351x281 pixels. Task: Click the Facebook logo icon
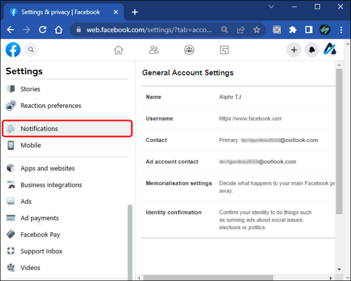pos(13,50)
